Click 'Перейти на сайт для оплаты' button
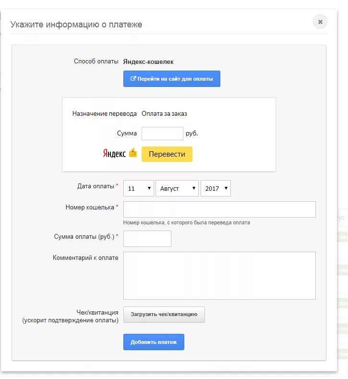The image size is (348, 379). pos(172,79)
